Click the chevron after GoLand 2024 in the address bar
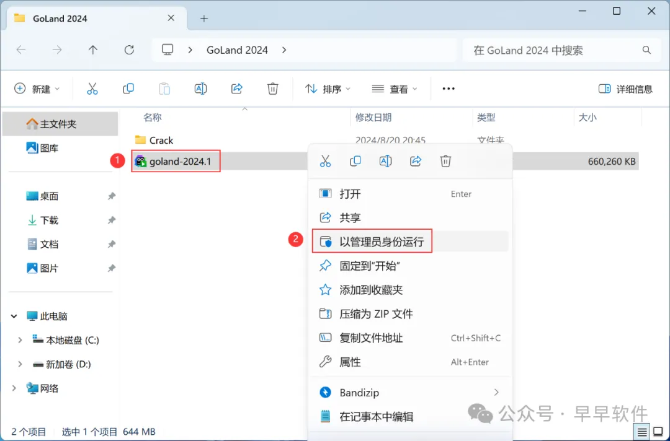 pos(284,50)
